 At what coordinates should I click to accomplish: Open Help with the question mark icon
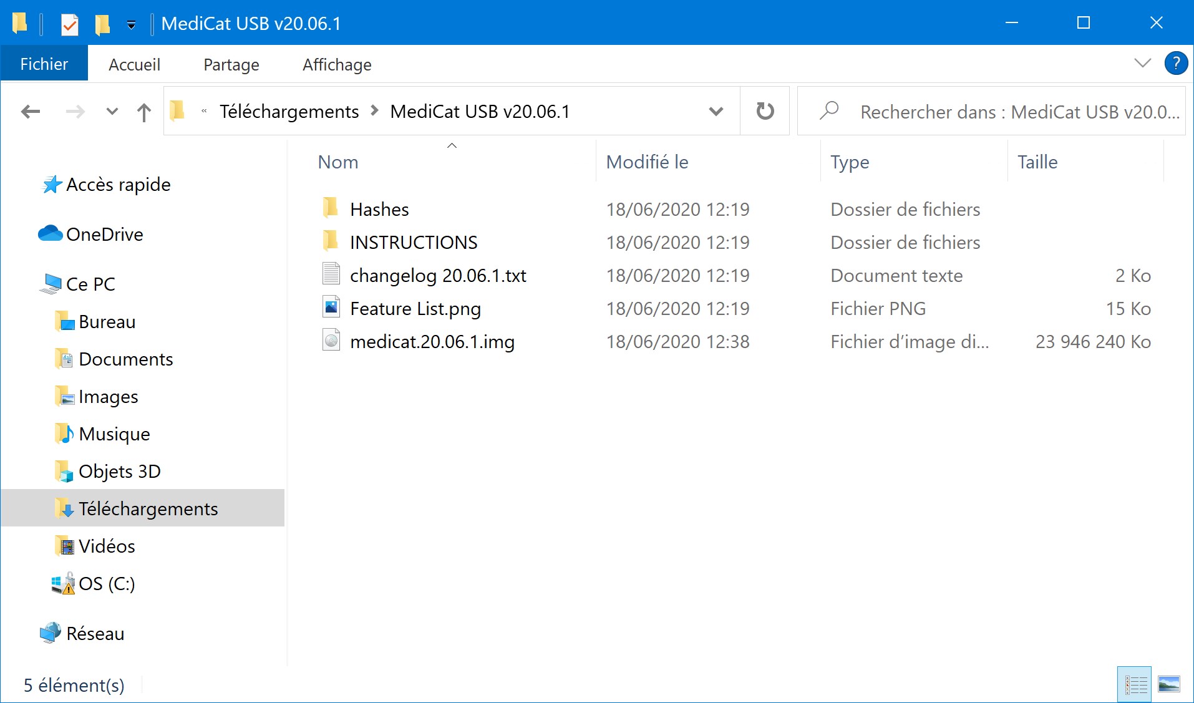coord(1176,63)
